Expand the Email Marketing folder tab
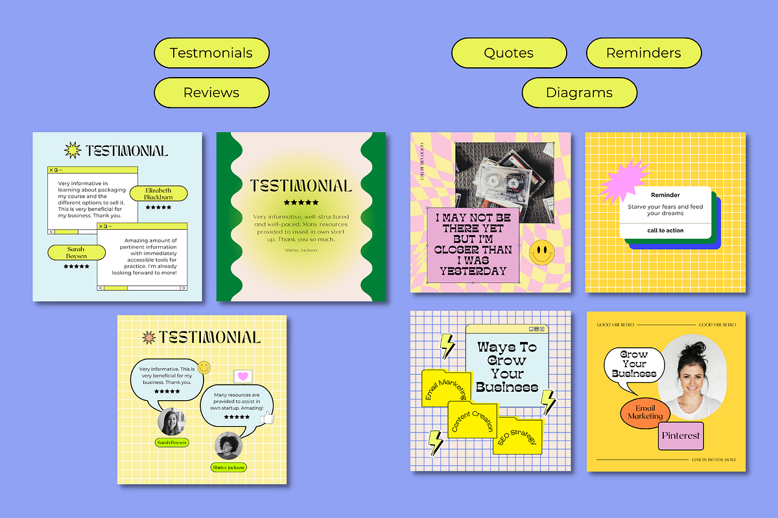 coord(447,389)
